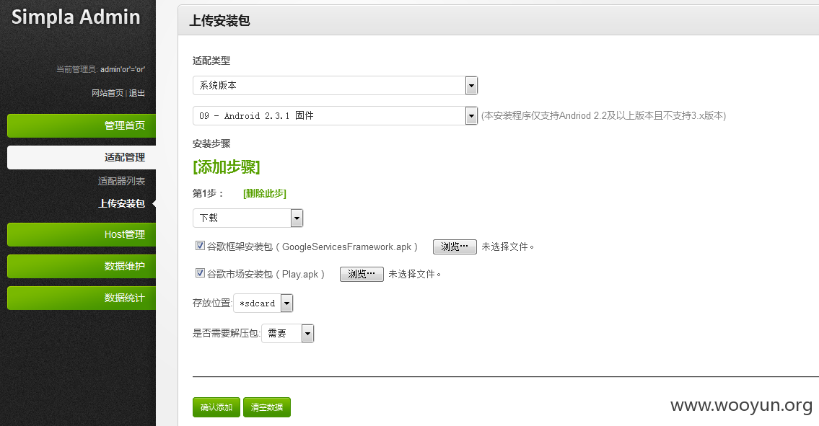
Task: Click the admin'or'='or' username text
Action: [123, 69]
